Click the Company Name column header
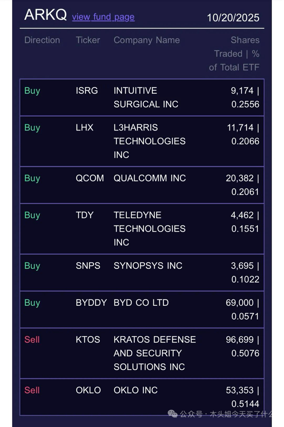This screenshot has height=427, width=284. point(147,40)
